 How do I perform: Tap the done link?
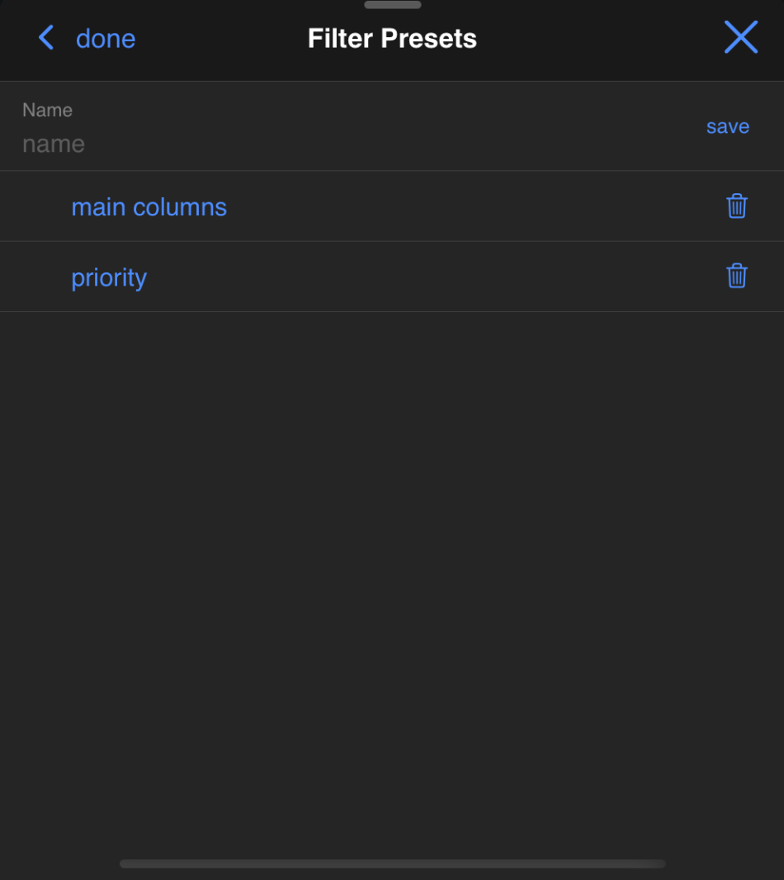click(x=106, y=39)
